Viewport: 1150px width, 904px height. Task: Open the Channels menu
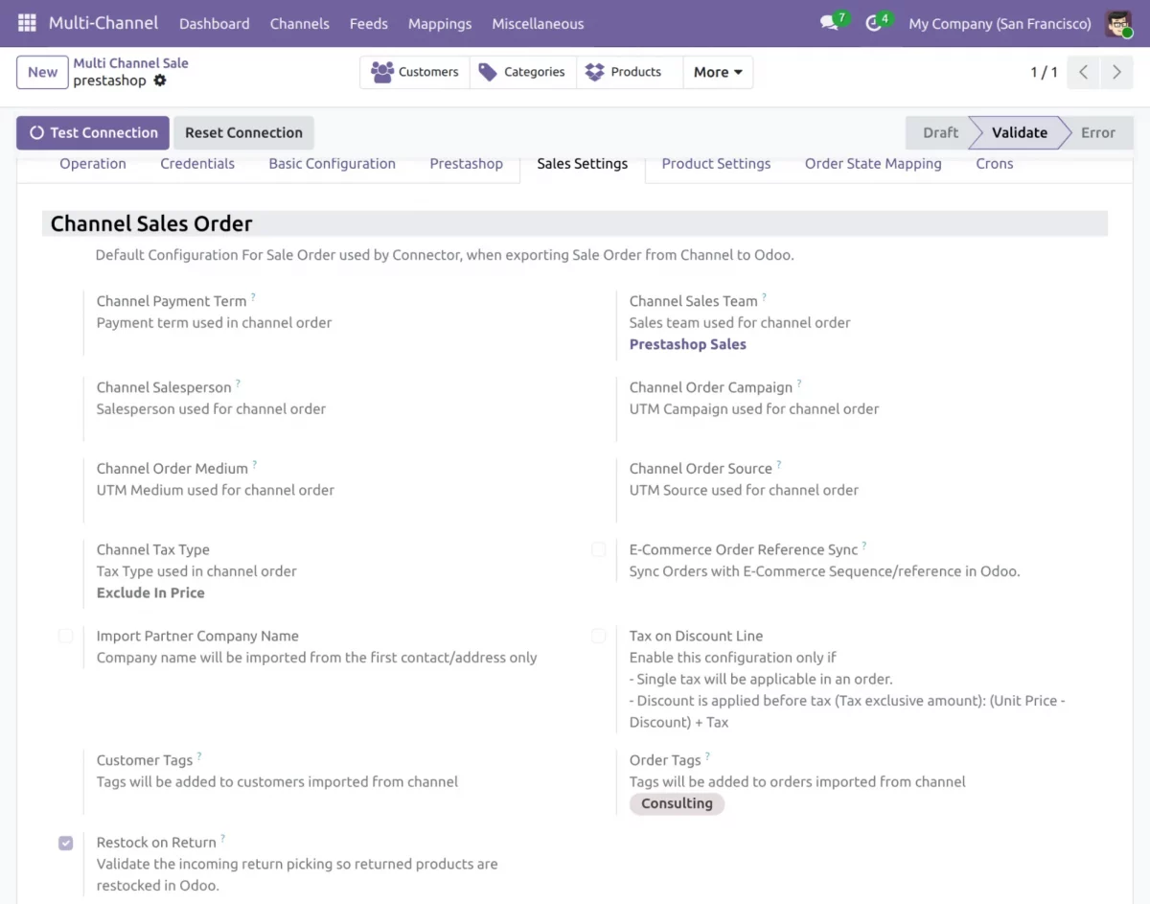point(299,23)
